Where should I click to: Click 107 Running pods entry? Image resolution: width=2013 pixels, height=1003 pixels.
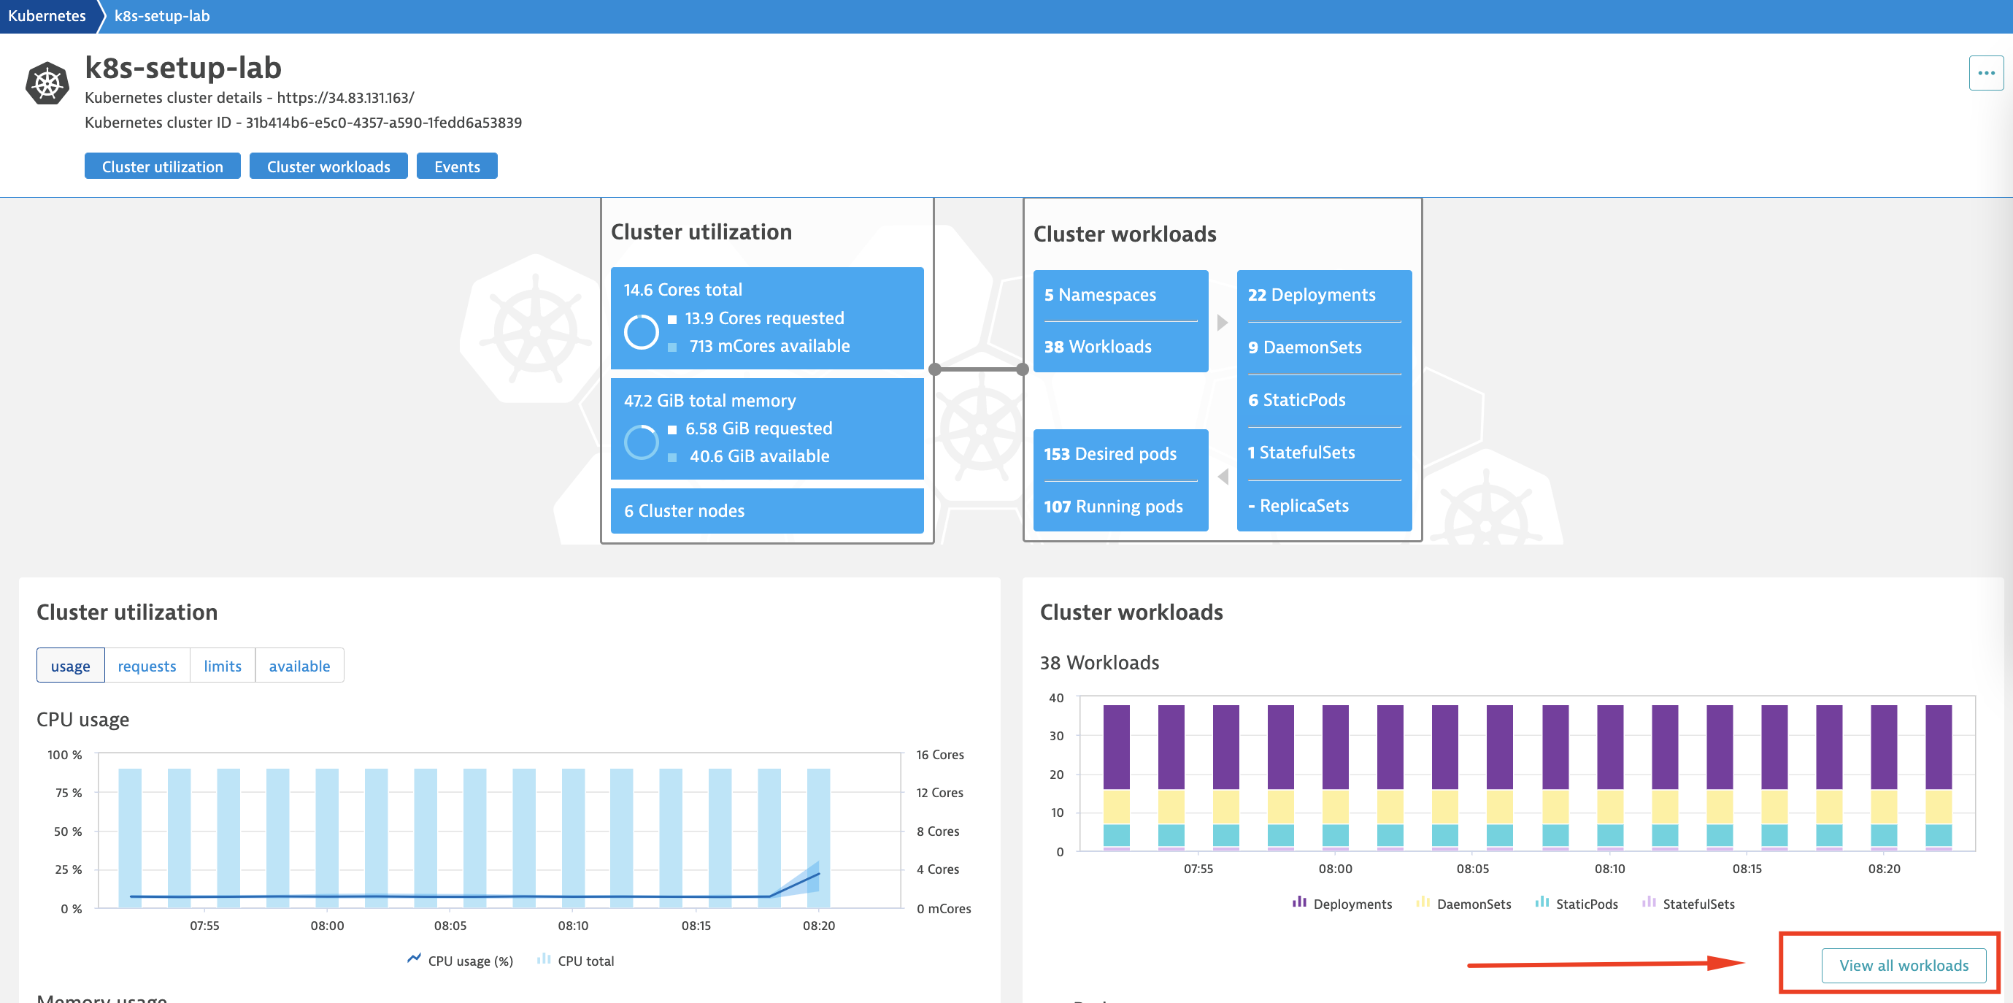point(1114,507)
